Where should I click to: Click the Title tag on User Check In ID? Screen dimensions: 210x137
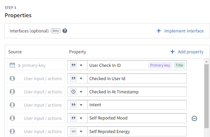179,65
